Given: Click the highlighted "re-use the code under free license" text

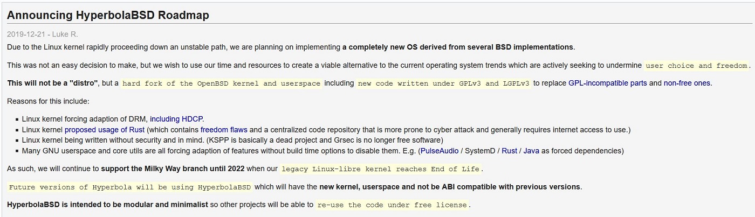Looking at the screenshot, I should [x=392, y=205].
